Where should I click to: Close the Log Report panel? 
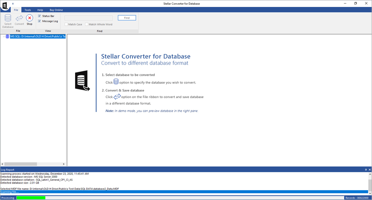point(370,170)
